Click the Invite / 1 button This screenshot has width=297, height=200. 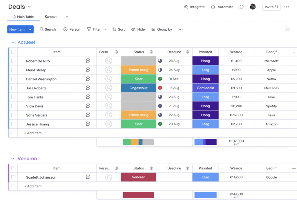pos(271,7)
